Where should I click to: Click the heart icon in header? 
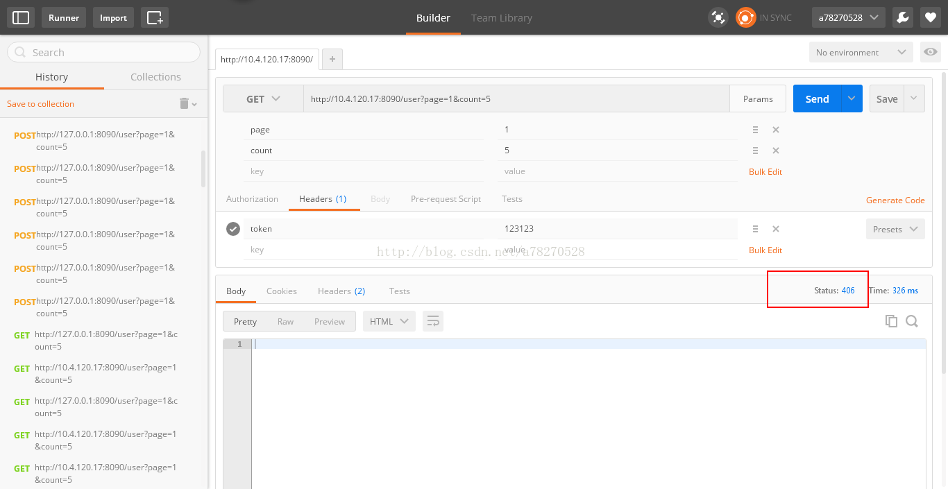coord(930,17)
